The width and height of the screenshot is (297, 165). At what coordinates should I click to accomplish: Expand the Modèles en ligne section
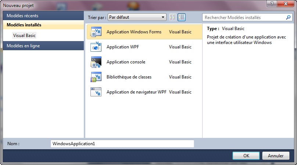pos(43,46)
